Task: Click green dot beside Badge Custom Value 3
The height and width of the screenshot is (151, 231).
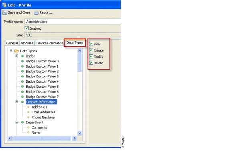Action: click(x=22, y=76)
